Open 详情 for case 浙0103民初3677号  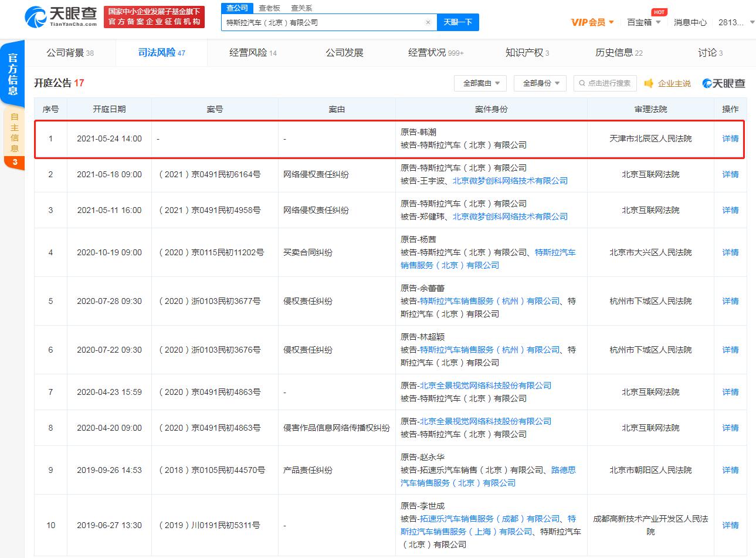730,302
